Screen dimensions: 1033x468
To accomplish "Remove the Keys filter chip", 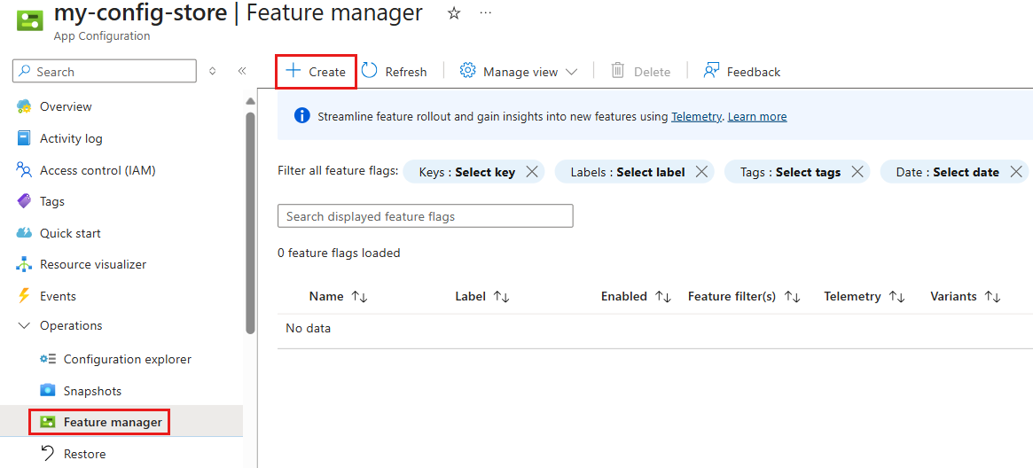I will pyautogui.click(x=532, y=172).
